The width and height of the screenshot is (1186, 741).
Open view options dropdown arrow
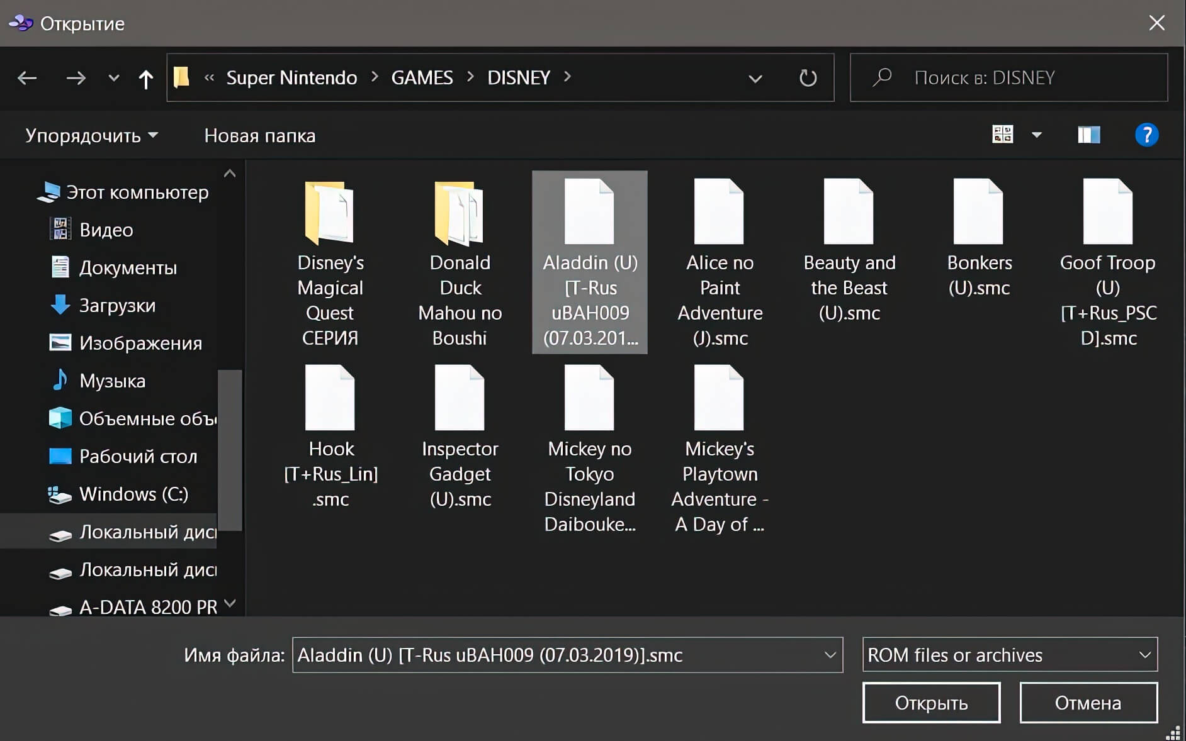pos(1036,135)
